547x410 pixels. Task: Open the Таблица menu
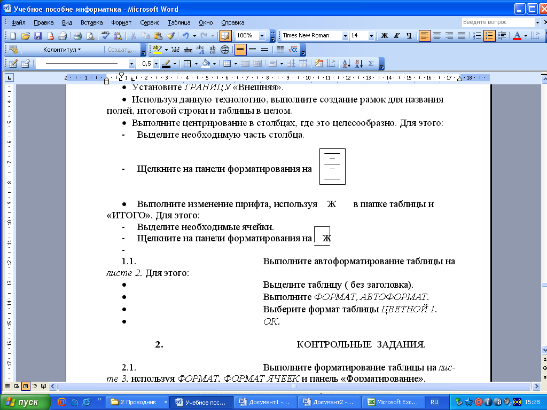pos(179,22)
